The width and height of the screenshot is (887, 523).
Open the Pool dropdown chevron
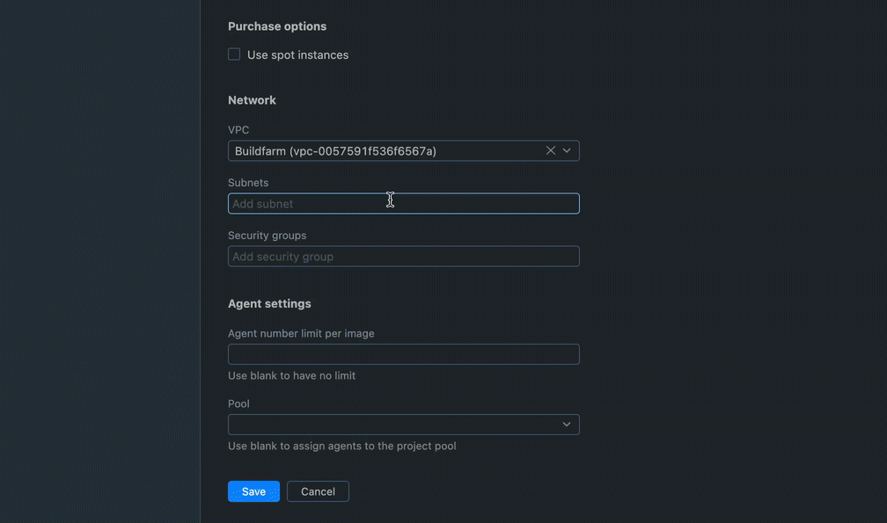[567, 425]
